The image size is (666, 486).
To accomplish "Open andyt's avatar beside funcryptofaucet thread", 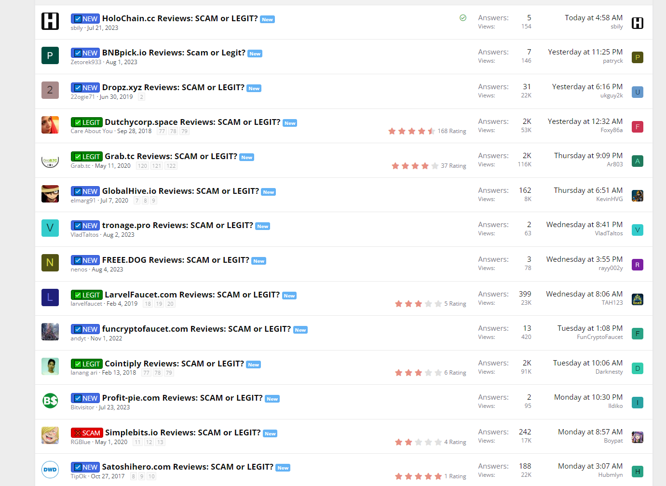I will tap(50, 332).
